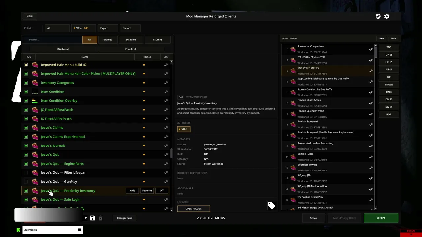Click the Steam source icon for Jeeve's Journals

tap(166, 145)
